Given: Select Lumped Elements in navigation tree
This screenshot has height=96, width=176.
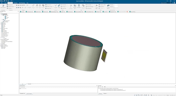Looking at the screenshot, I should (x=6, y=33).
